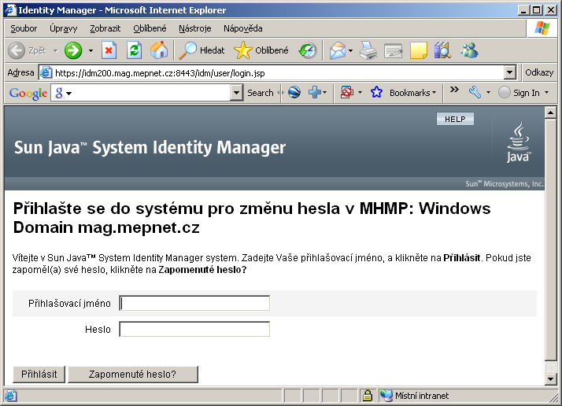The width and height of the screenshot is (562, 406).
Task: Click the Heslo password field
Action: (x=194, y=330)
